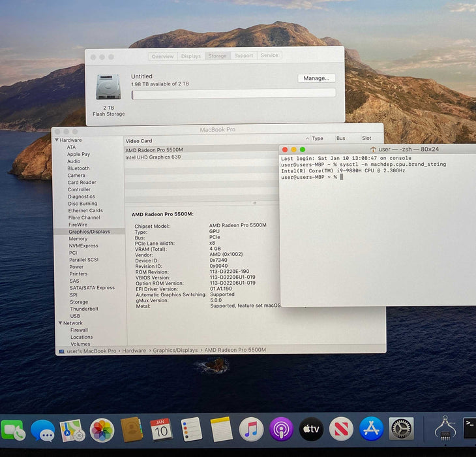Open Terminal icon in the Dock

point(469,428)
